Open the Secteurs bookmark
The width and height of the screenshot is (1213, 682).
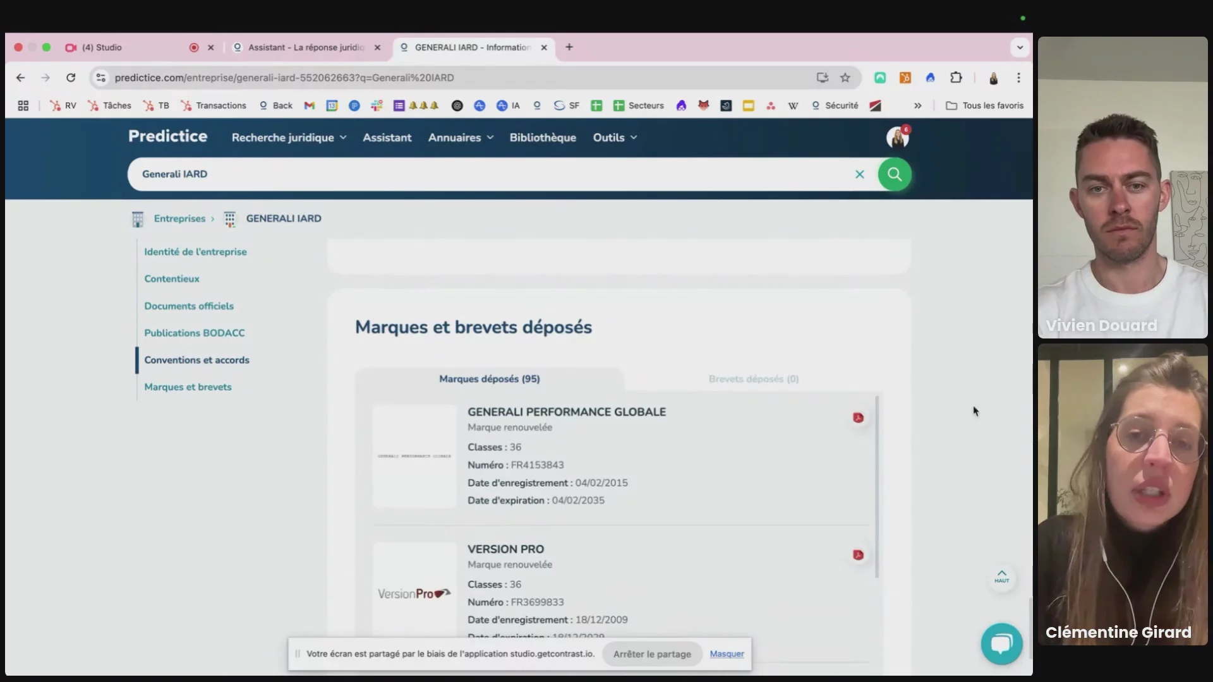639,105
